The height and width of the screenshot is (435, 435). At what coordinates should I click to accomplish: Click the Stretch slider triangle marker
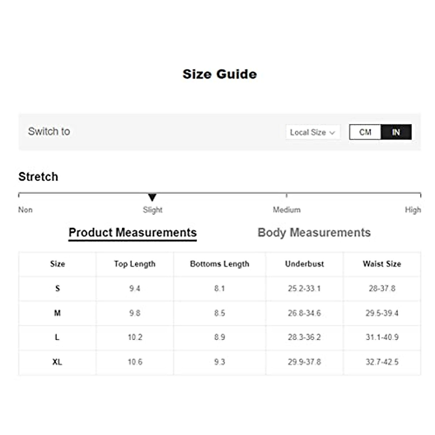pyautogui.click(x=152, y=197)
